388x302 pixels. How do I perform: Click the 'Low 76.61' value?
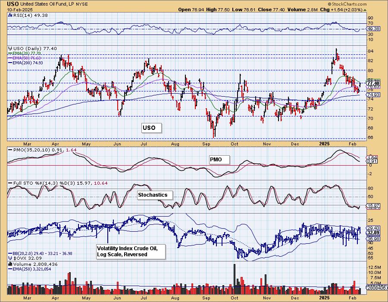[244, 9]
